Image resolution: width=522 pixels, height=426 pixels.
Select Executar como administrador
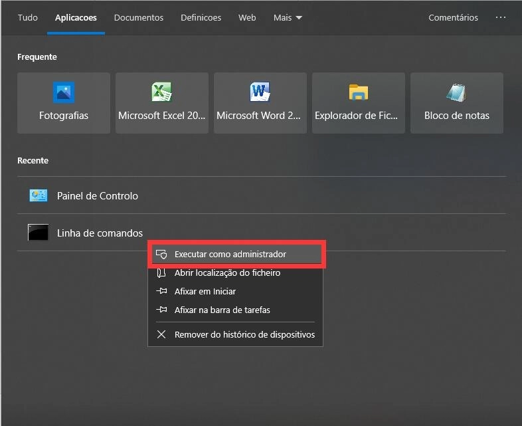230,255
